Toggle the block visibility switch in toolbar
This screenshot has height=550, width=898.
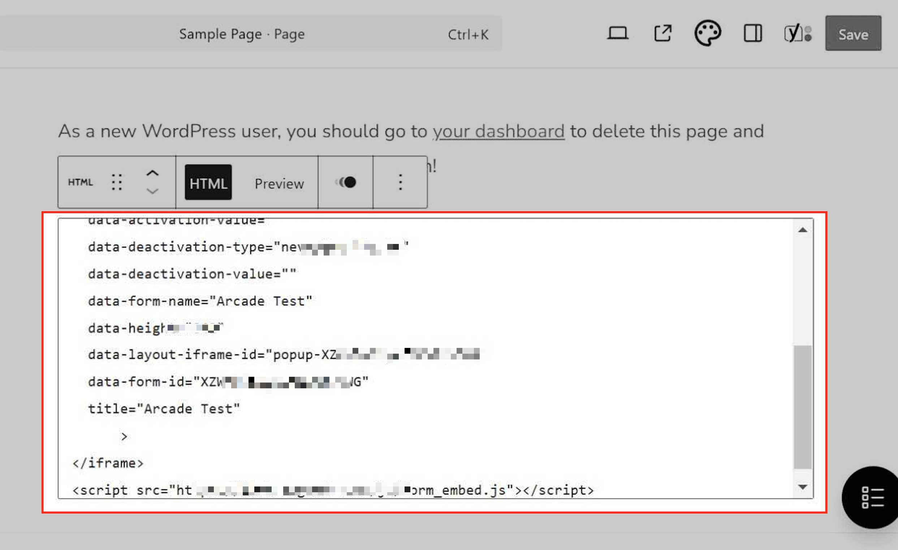[345, 182]
